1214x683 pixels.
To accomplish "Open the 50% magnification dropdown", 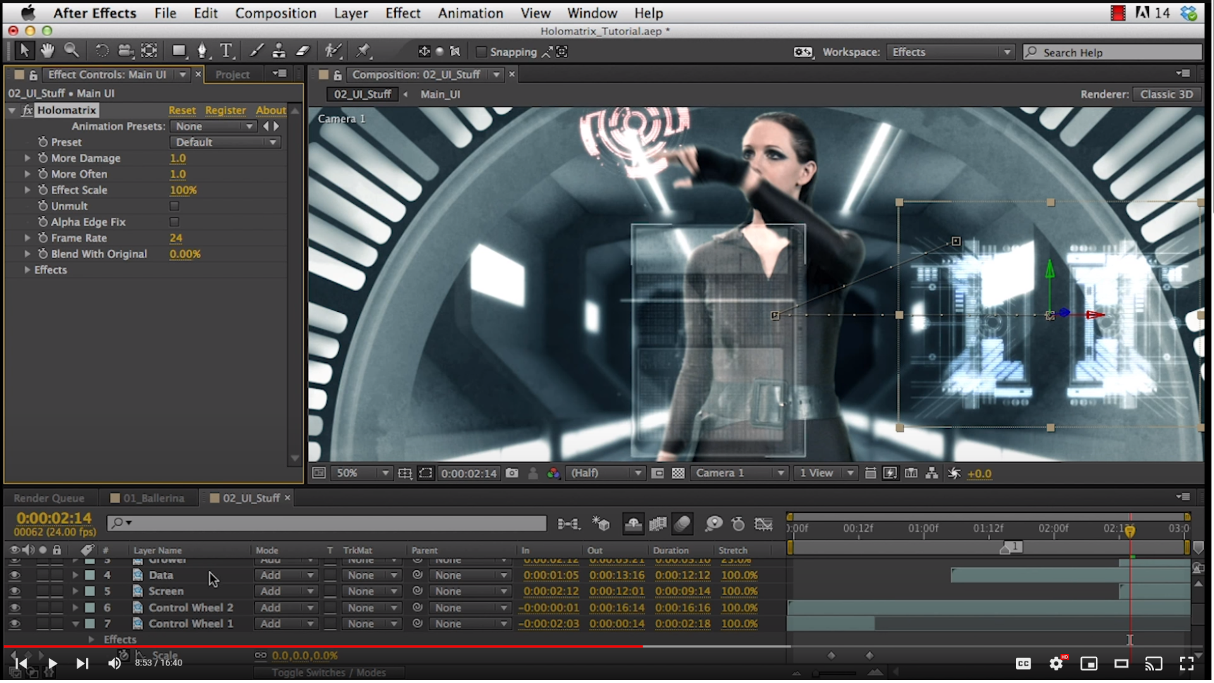I will [x=360, y=473].
